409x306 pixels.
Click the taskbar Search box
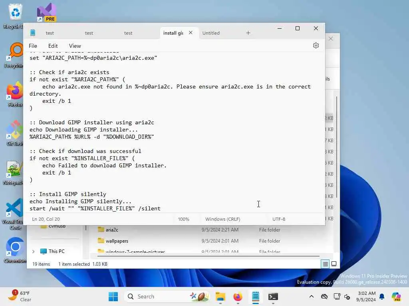(x=167, y=296)
